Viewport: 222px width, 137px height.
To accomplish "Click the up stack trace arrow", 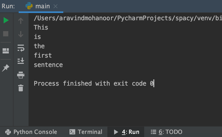I will pos(21,21).
